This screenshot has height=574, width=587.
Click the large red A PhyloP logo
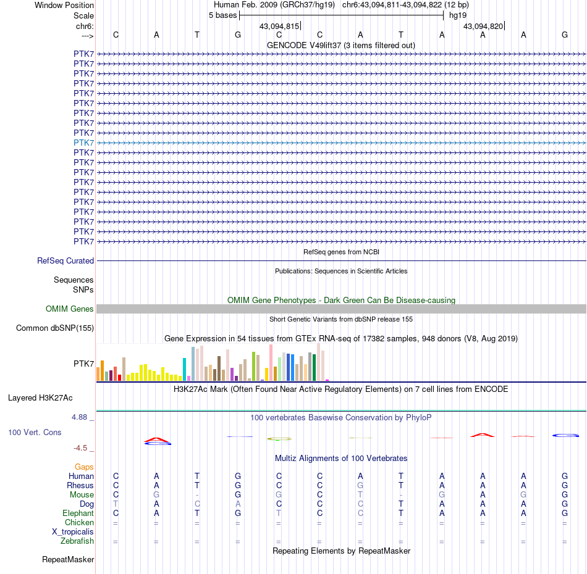coord(483,435)
